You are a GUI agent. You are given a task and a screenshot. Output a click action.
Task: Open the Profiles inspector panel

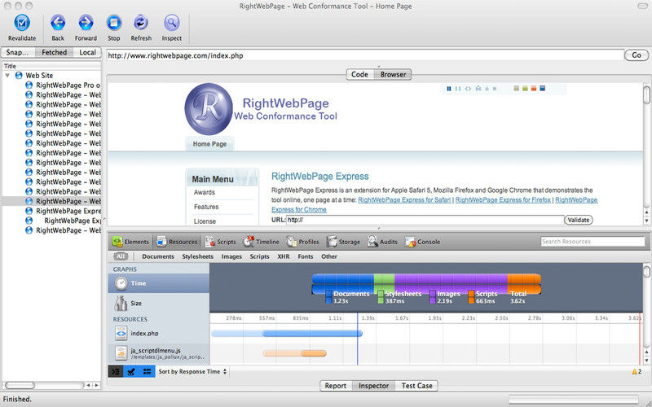[x=302, y=242]
